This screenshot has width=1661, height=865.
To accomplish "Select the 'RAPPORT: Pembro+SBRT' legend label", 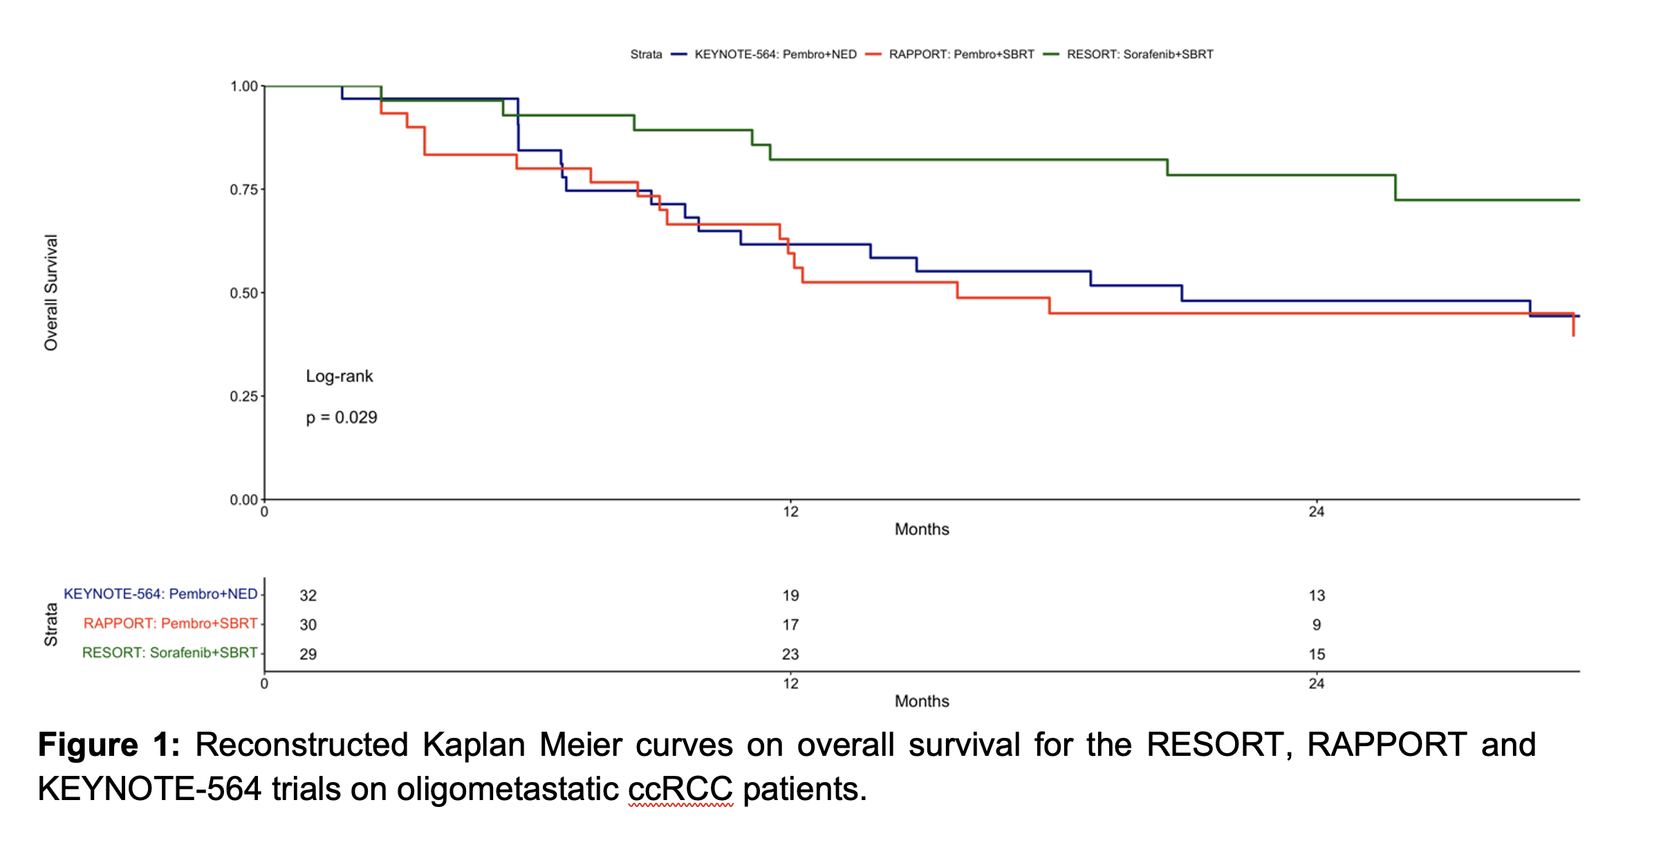I will (961, 55).
